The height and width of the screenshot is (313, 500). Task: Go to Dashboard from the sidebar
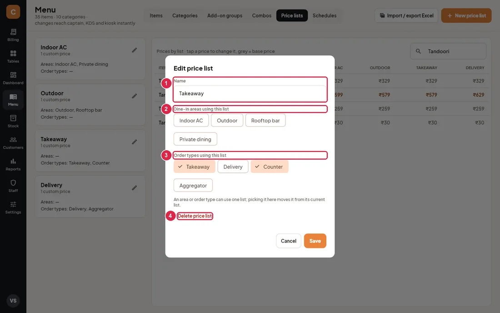(x=13, y=78)
